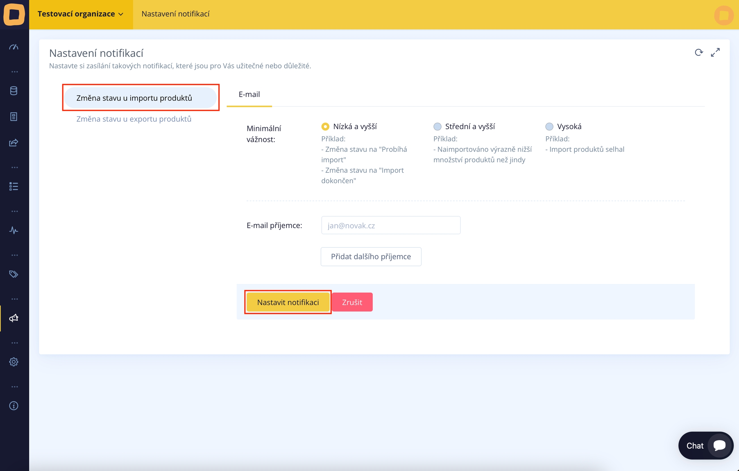Open the 'Testovací organizace' dropdown

(81, 14)
